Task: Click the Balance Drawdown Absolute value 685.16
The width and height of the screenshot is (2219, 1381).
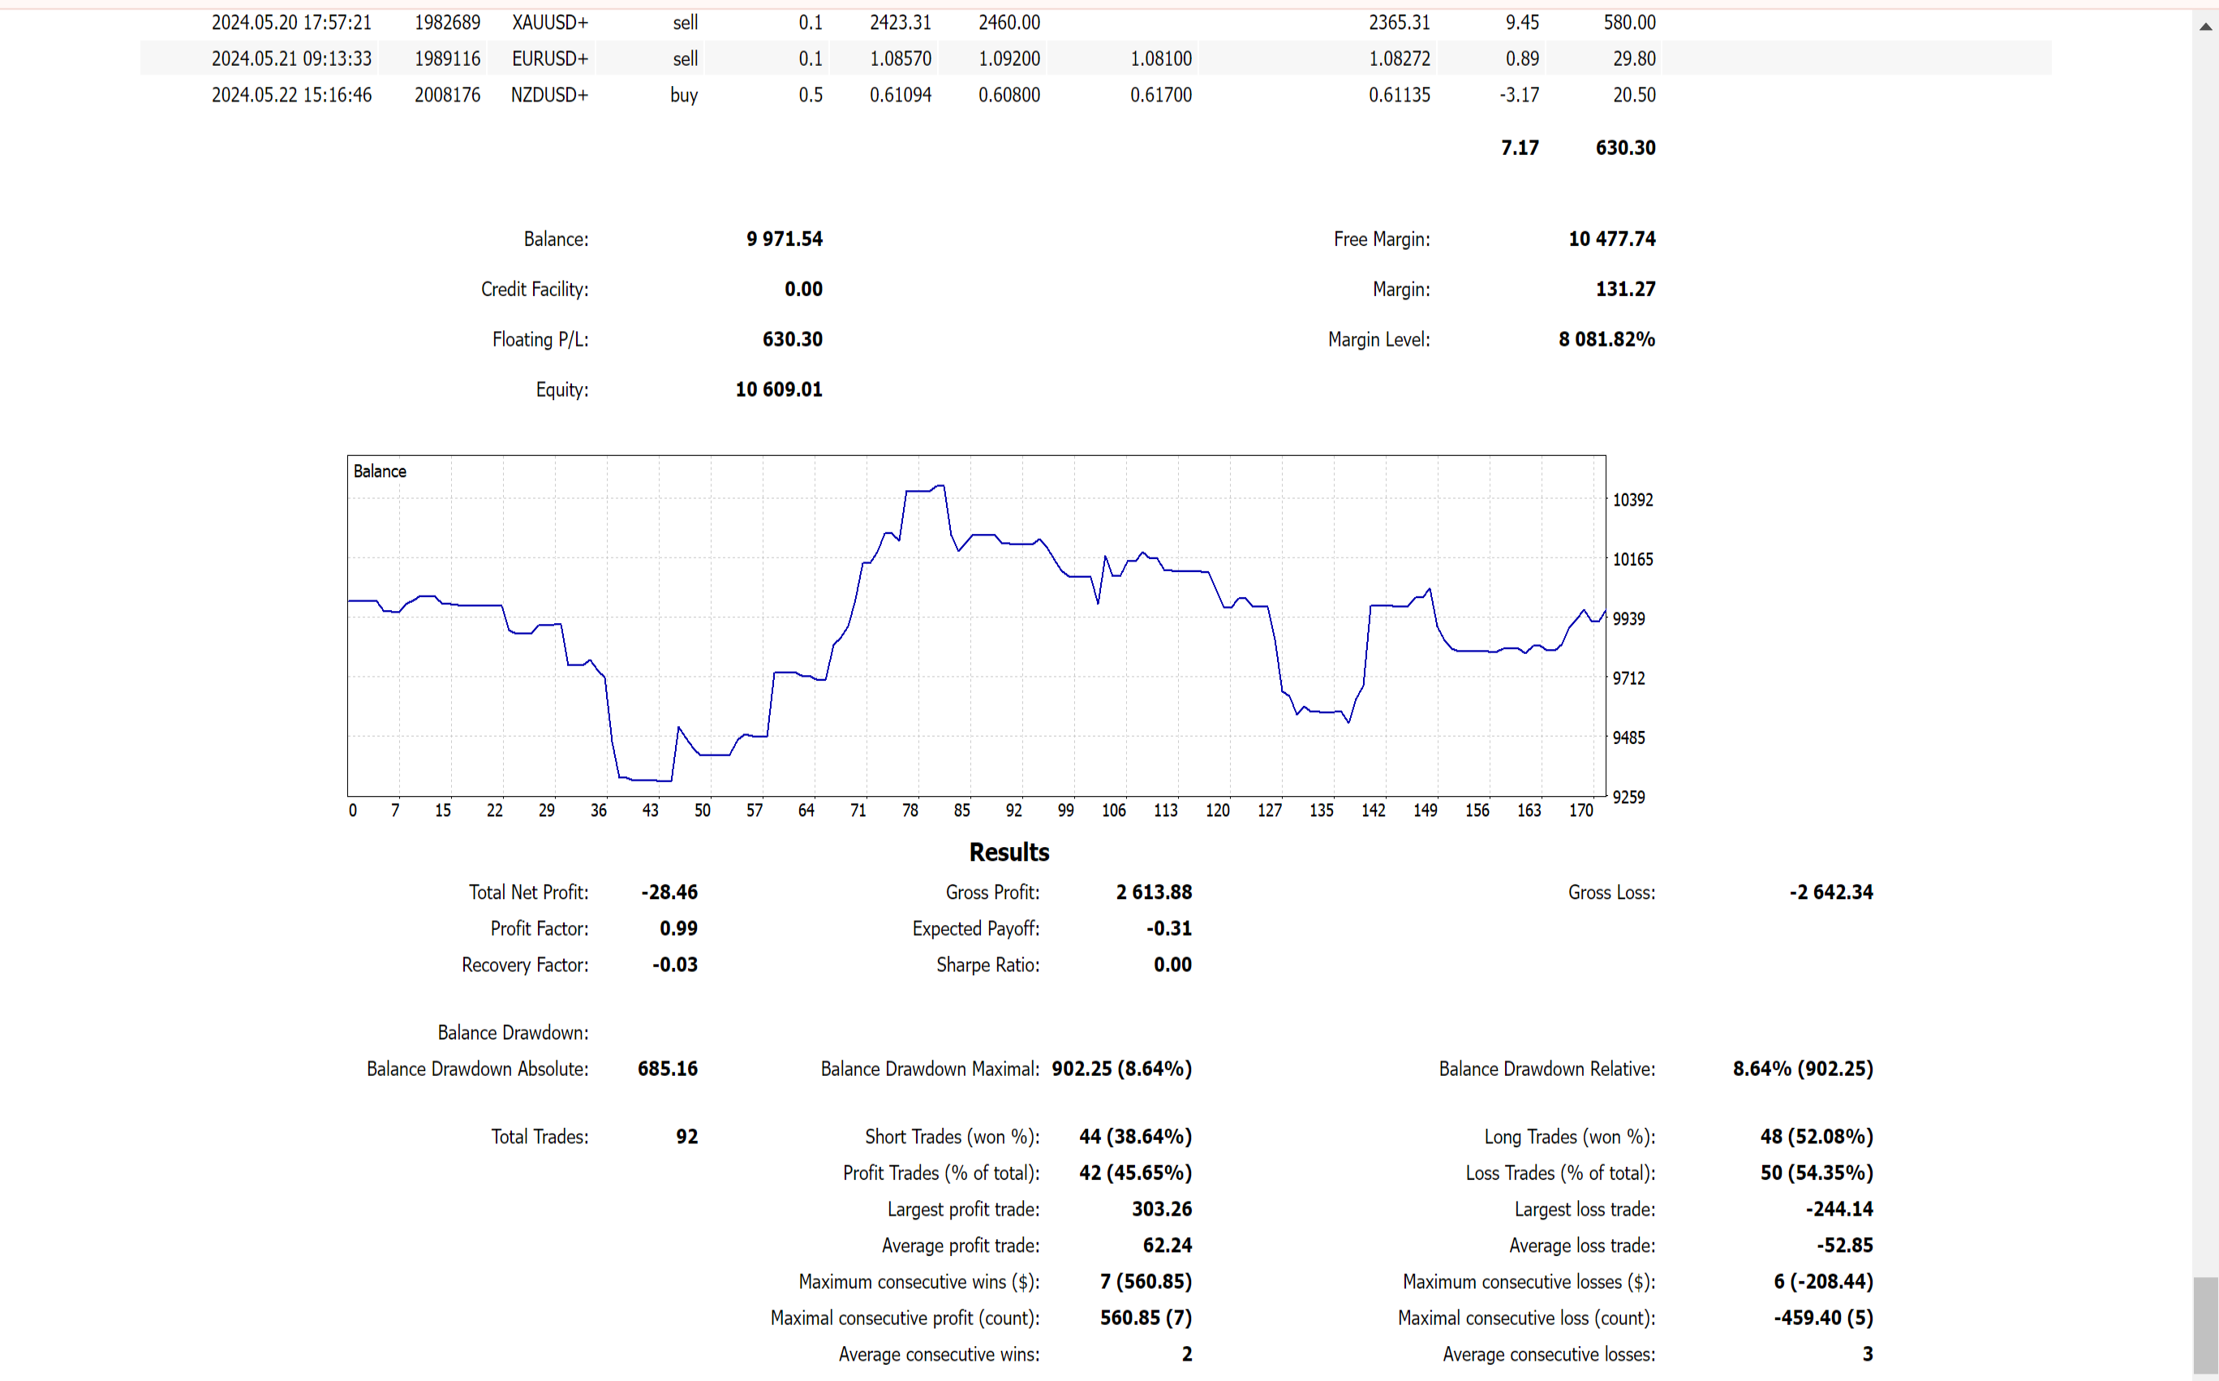Action: [668, 1069]
